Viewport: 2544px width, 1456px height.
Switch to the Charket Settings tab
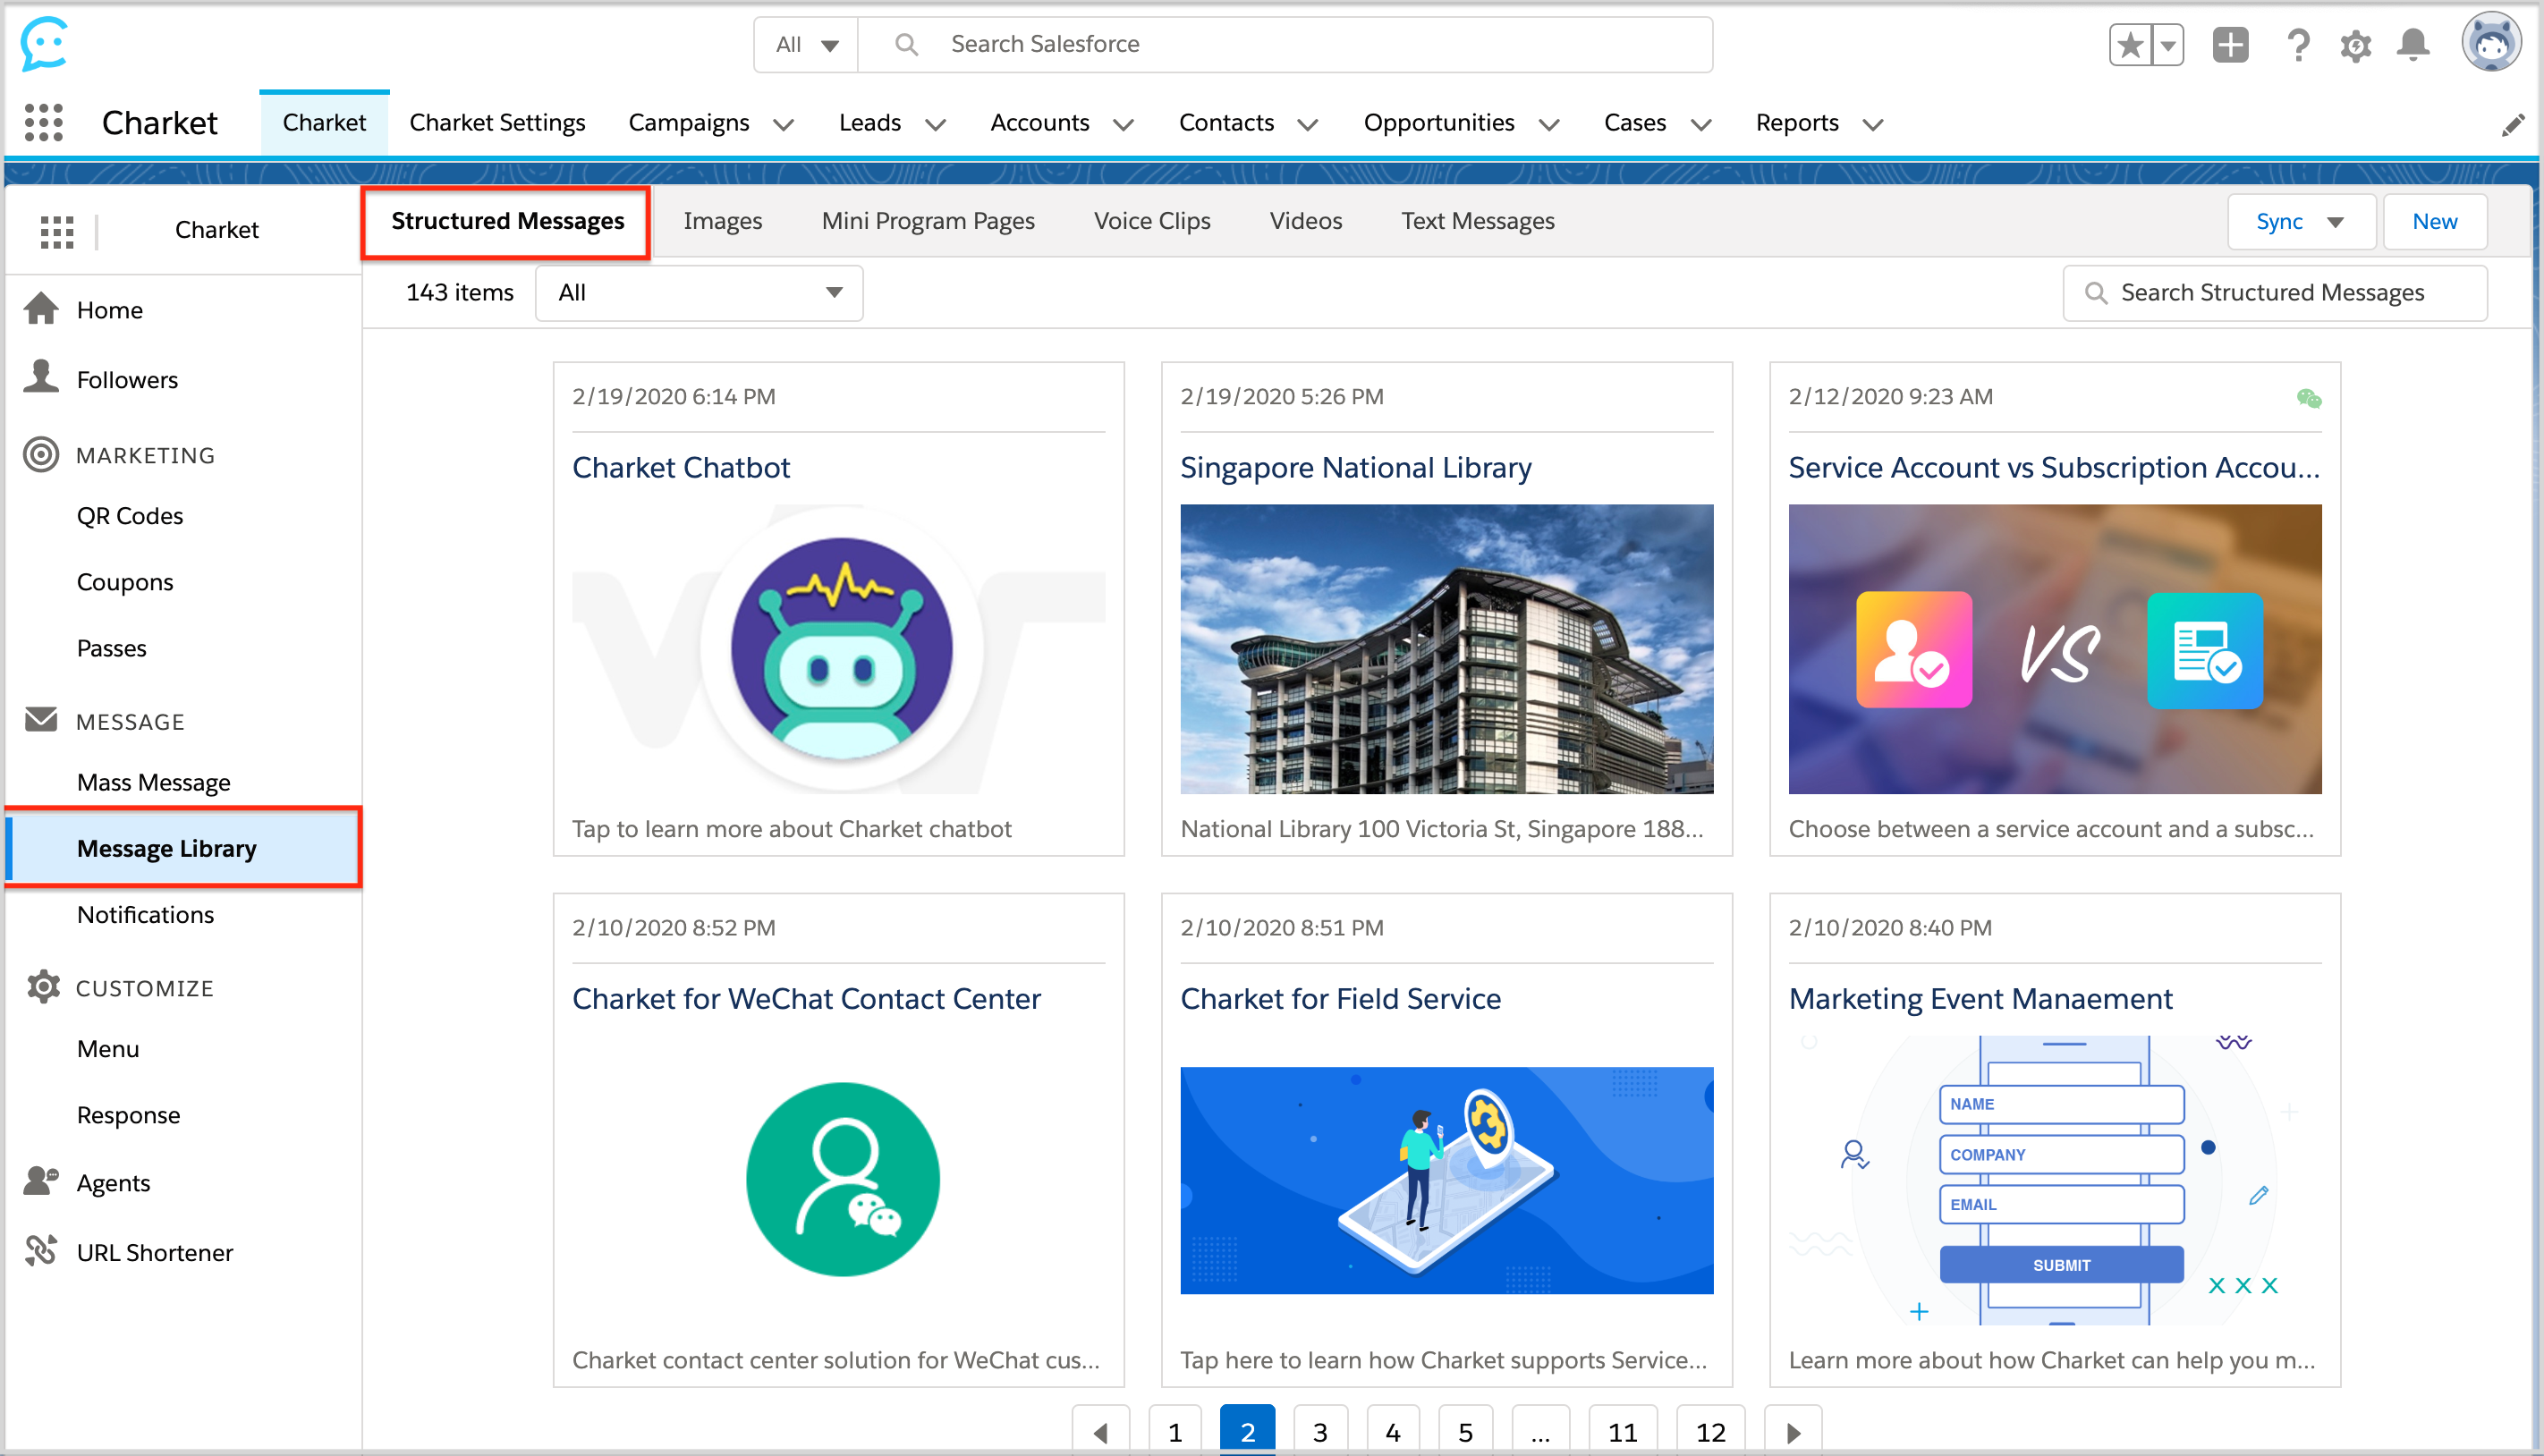[x=497, y=122]
